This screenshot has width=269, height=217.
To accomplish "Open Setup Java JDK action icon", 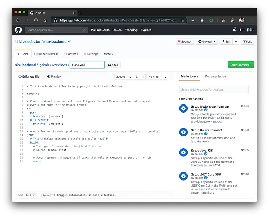I will click(183, 152).
